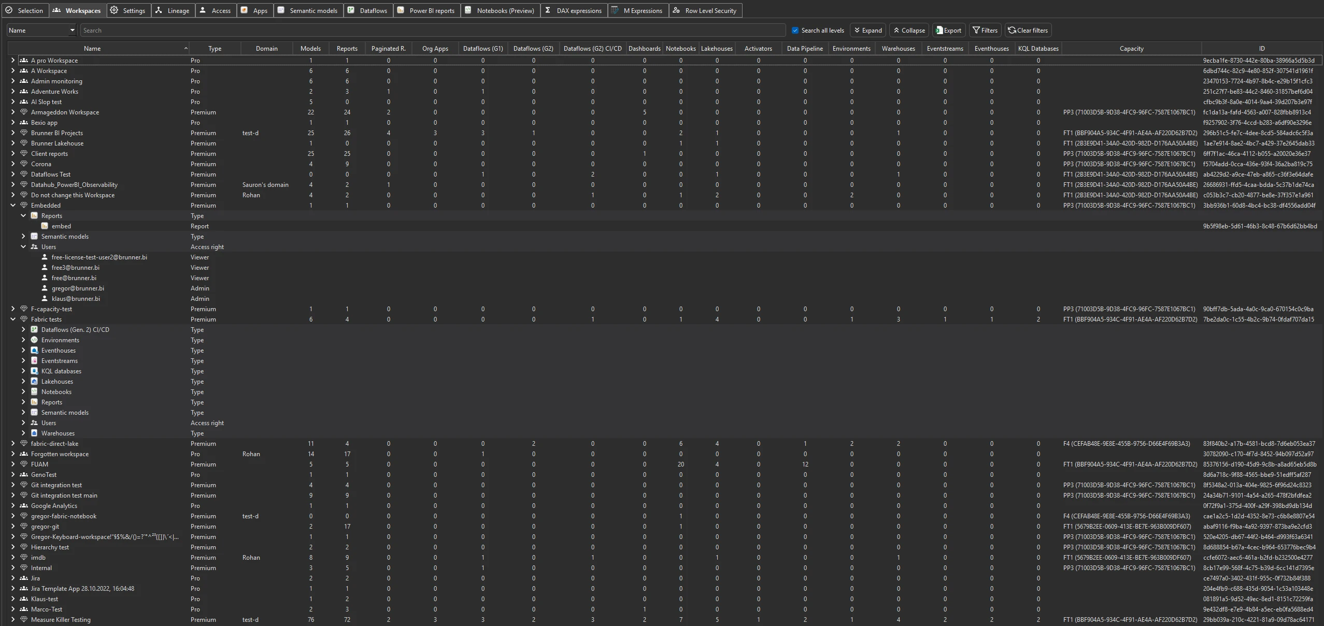
Task: Click the Collapse button
Action: [909, 30]
